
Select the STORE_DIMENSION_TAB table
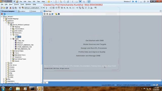point(24,47)
